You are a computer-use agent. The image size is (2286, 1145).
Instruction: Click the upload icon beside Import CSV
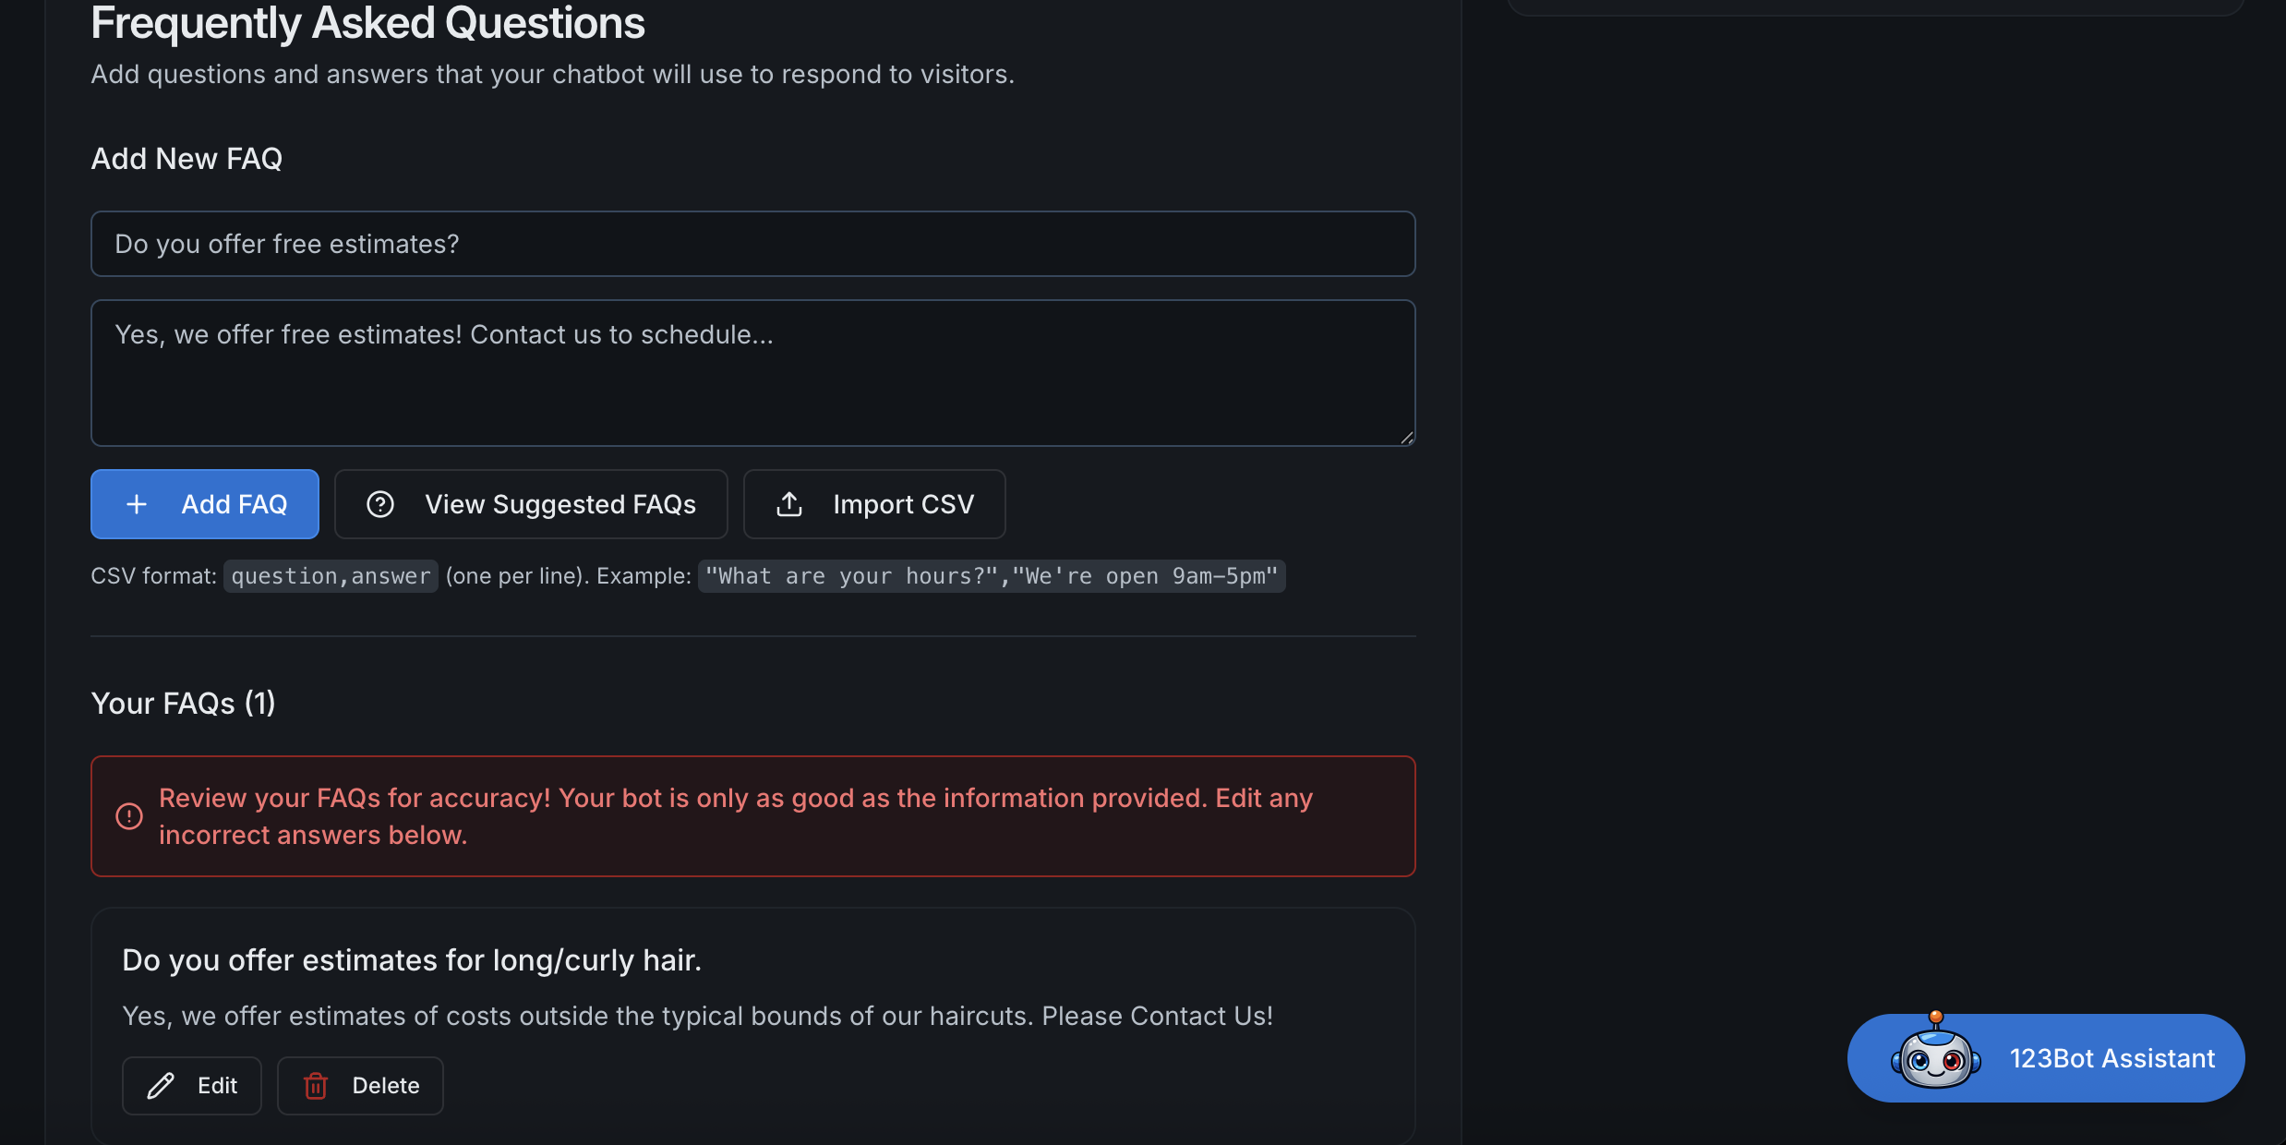[789, 504]
